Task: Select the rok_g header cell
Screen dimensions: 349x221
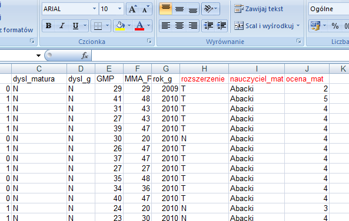Action: coord(165,79)
